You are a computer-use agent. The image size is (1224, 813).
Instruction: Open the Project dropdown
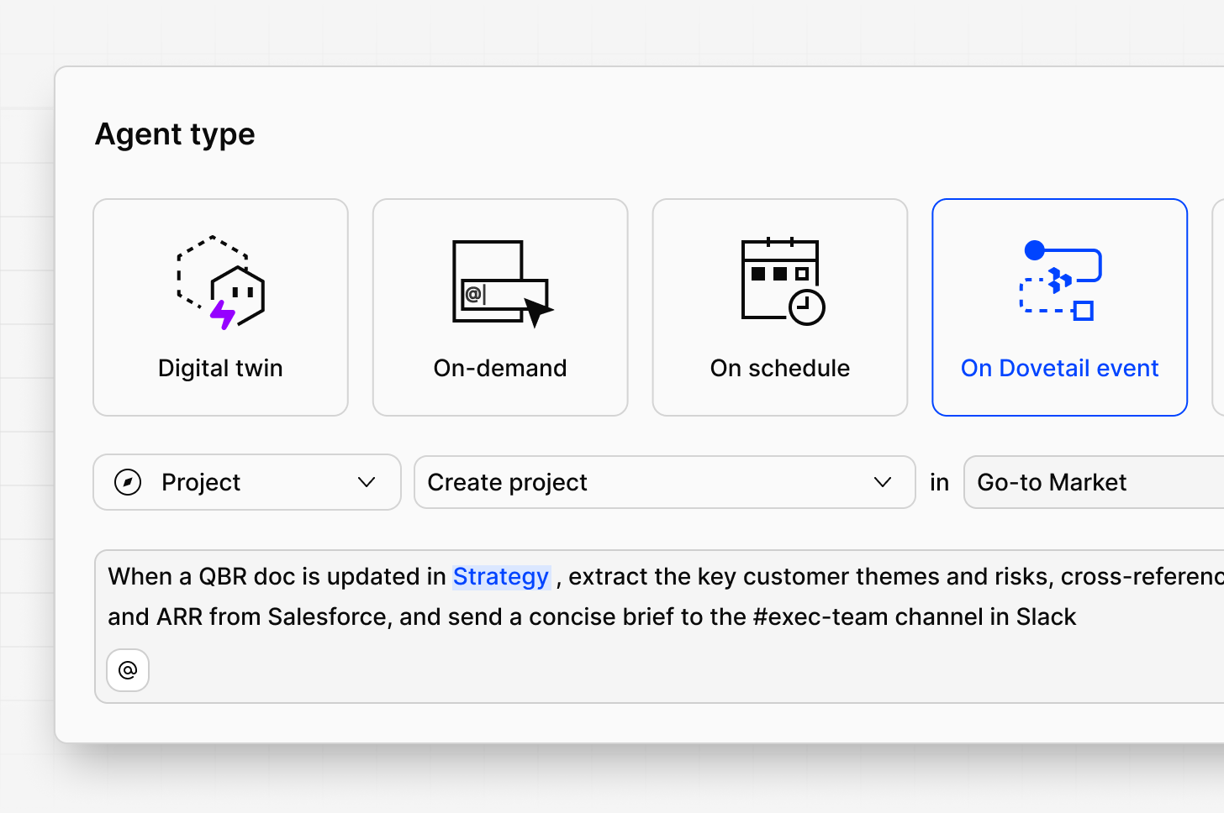coord(247,482)
